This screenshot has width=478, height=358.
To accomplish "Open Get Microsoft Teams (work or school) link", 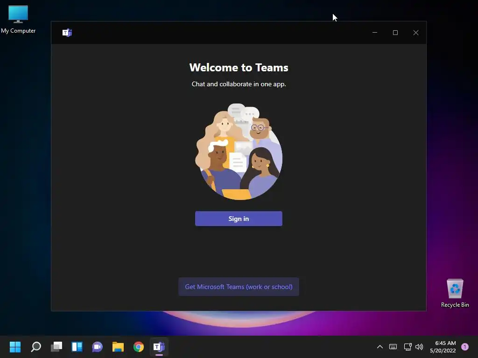I will click(239, 287).
